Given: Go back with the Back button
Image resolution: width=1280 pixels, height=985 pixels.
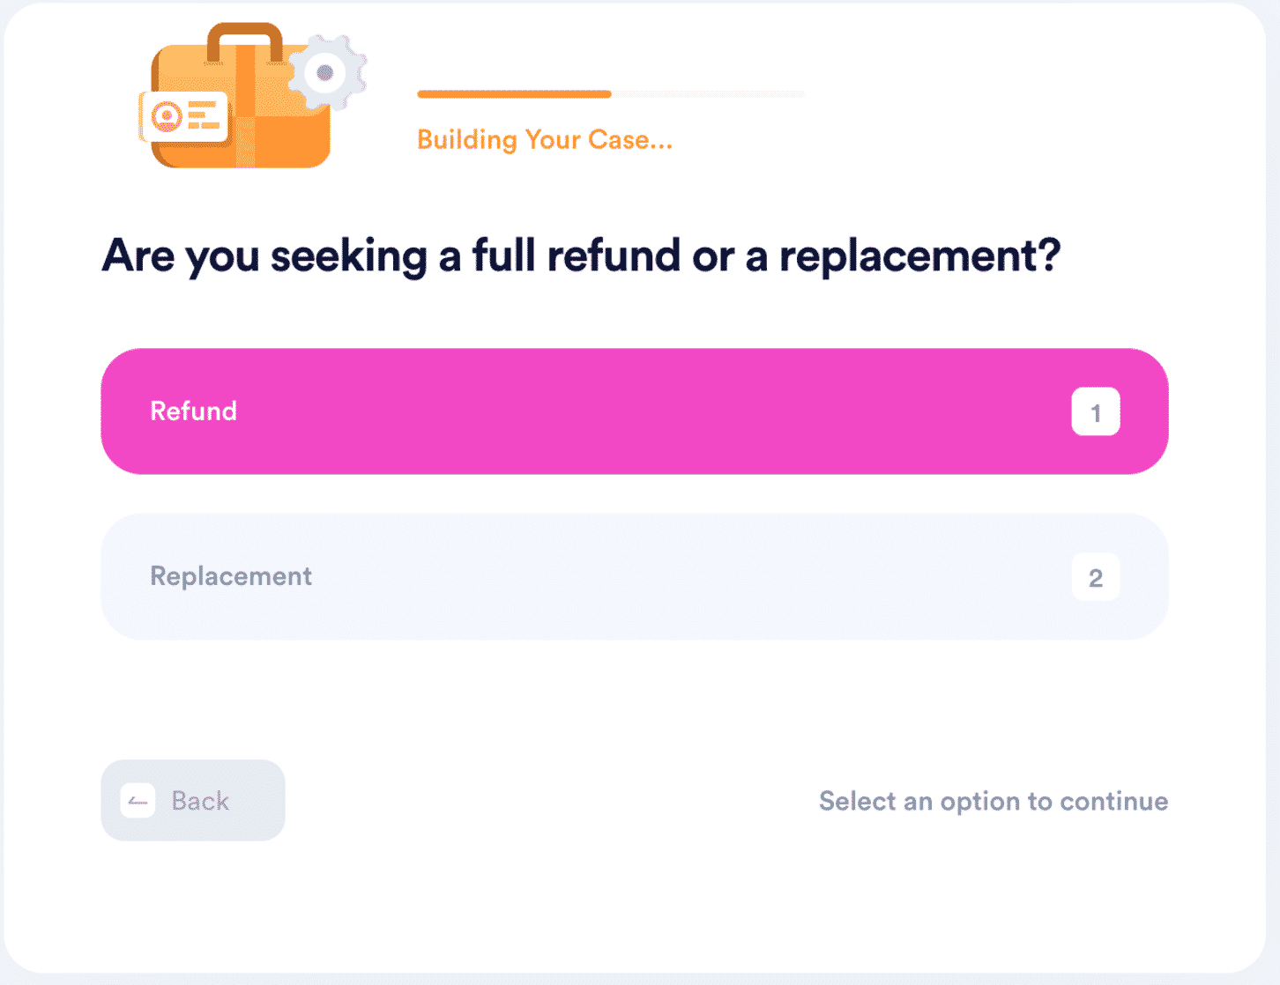Looking at the screenshot, I should [x=193, y=800].
